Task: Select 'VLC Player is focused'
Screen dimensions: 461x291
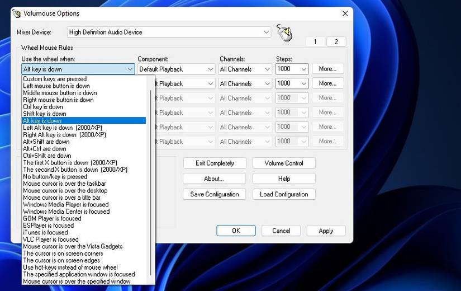Action: [x=84, y=240]
